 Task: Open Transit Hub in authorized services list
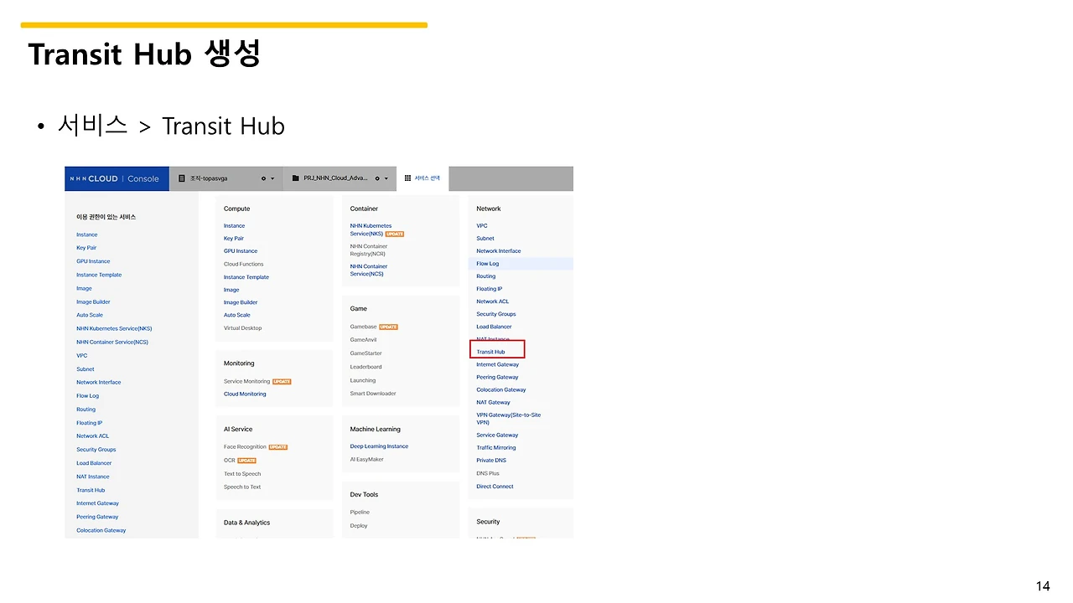pos(91,490)
